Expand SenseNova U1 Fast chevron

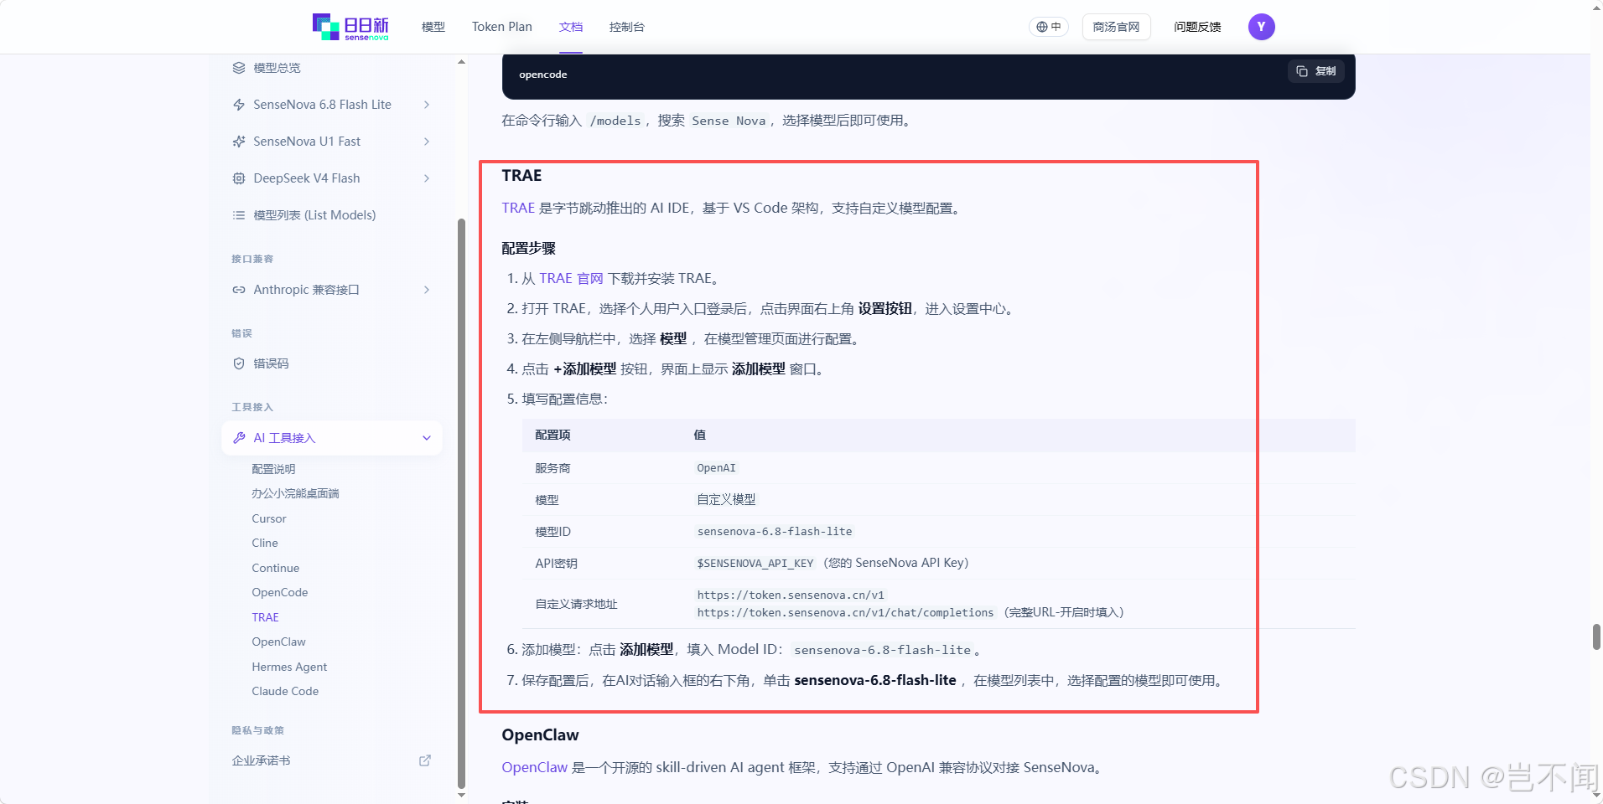[x=427, y=142]
